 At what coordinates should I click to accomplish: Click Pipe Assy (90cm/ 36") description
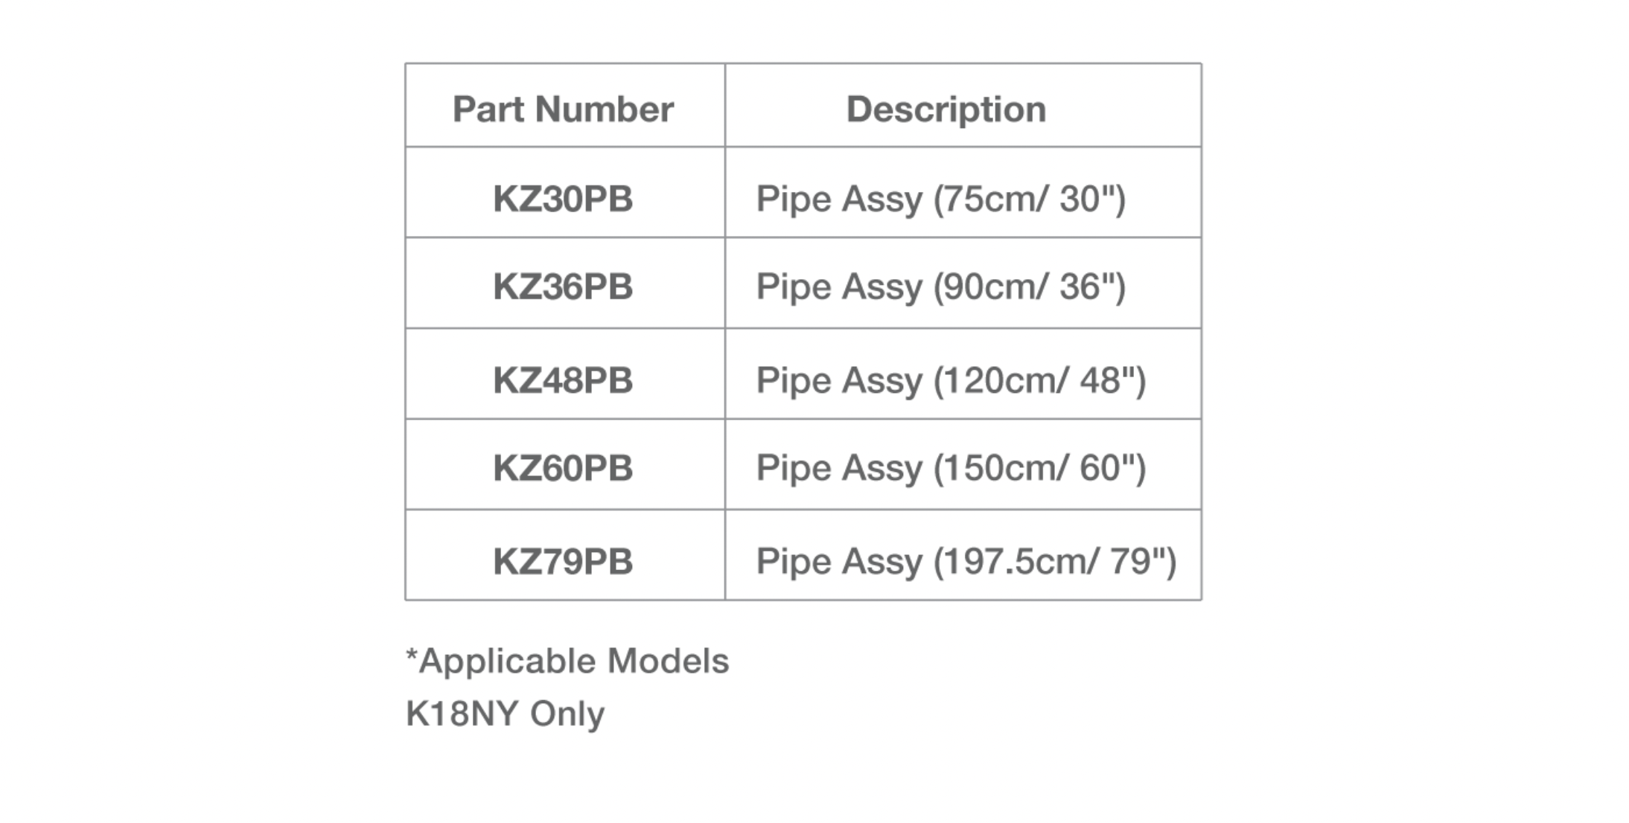941,287
